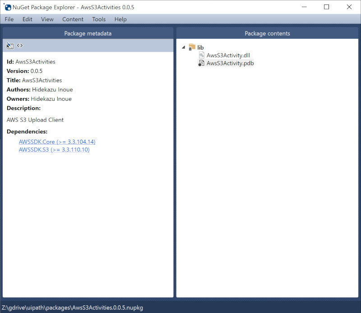
Task: Open the File menu
Action: [9, 19]
